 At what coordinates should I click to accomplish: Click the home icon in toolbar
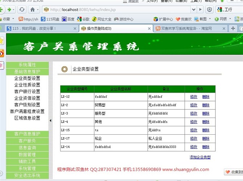(33, 9)
